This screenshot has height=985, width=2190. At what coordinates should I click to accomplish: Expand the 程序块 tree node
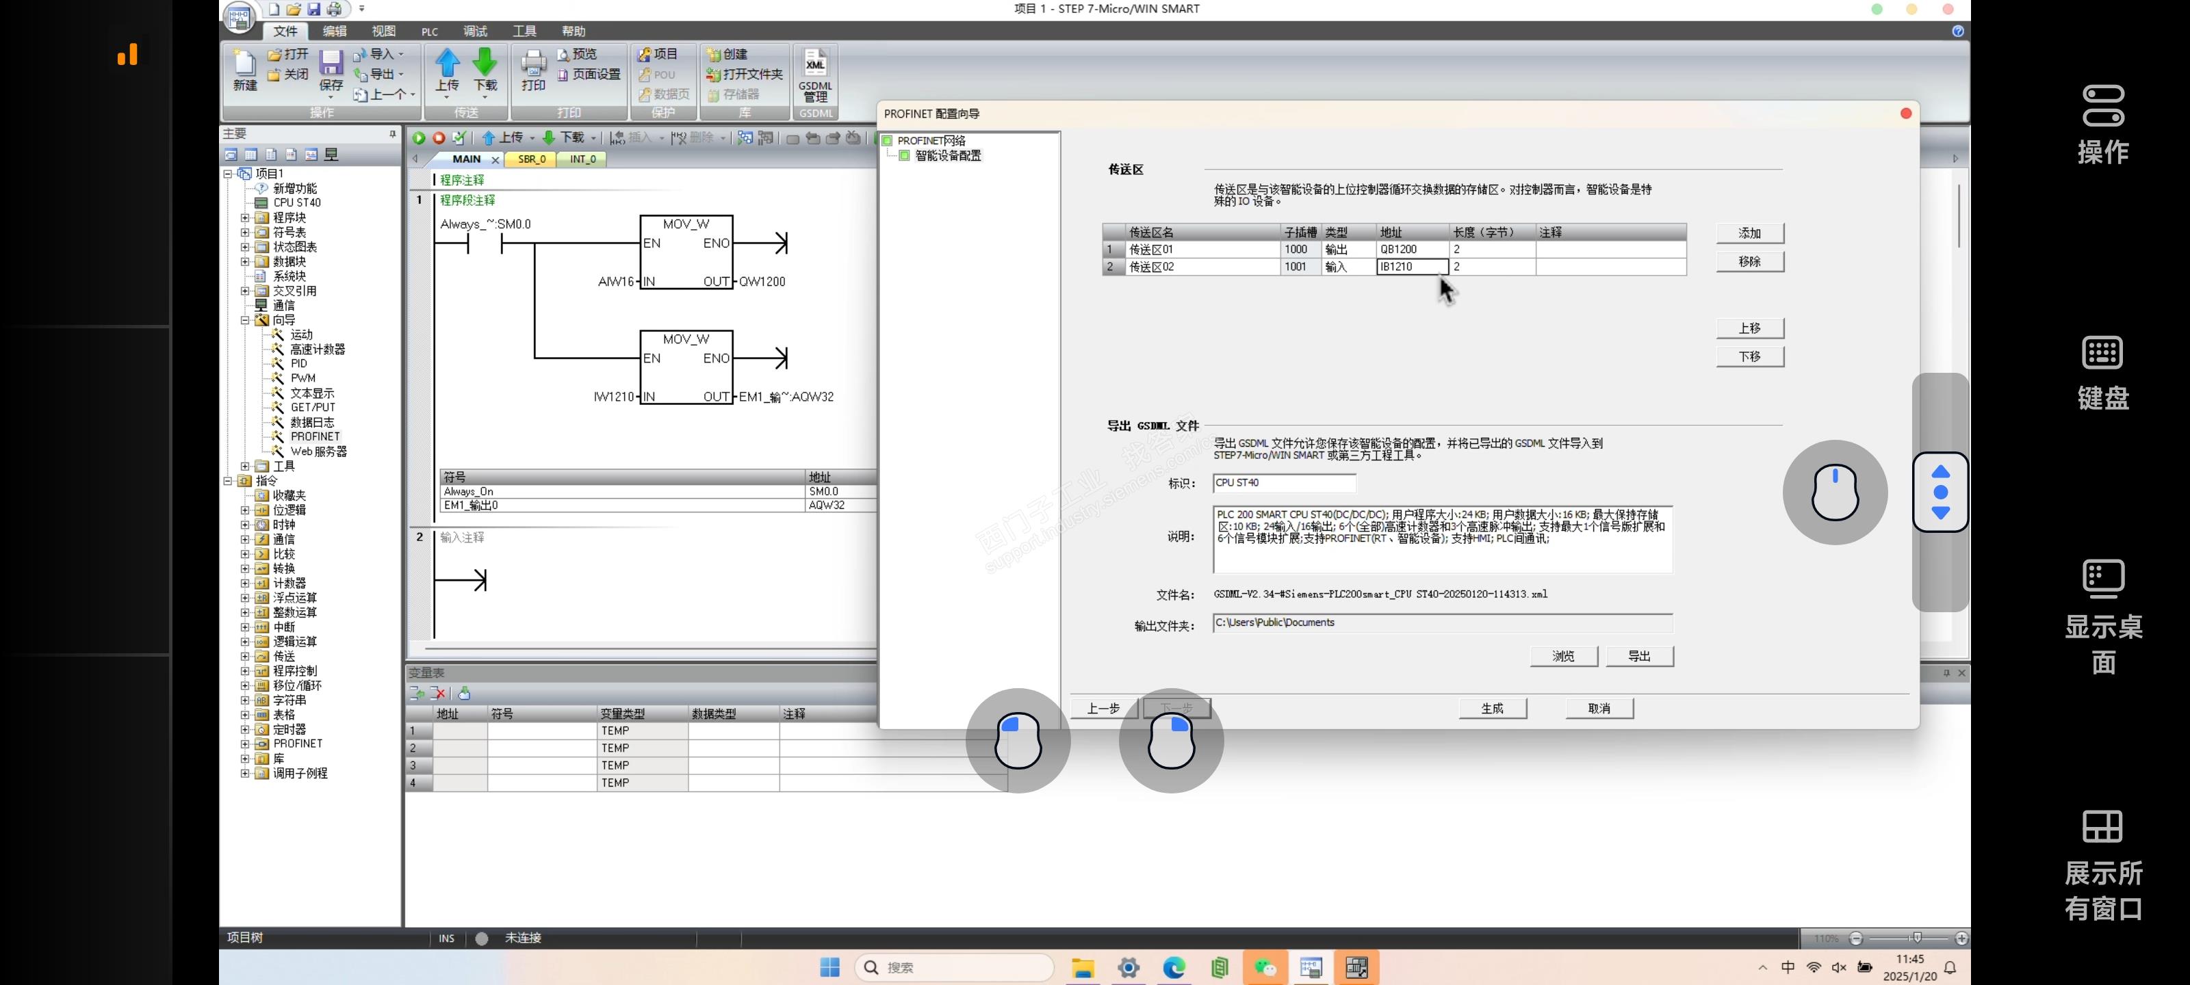(x=245, y=218)
